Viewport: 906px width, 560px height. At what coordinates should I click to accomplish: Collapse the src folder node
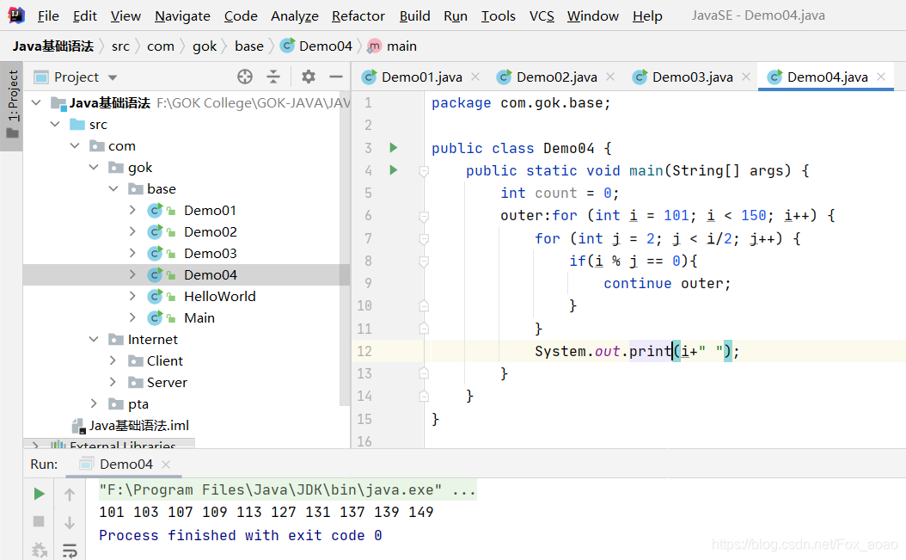[x=56, y=125]
